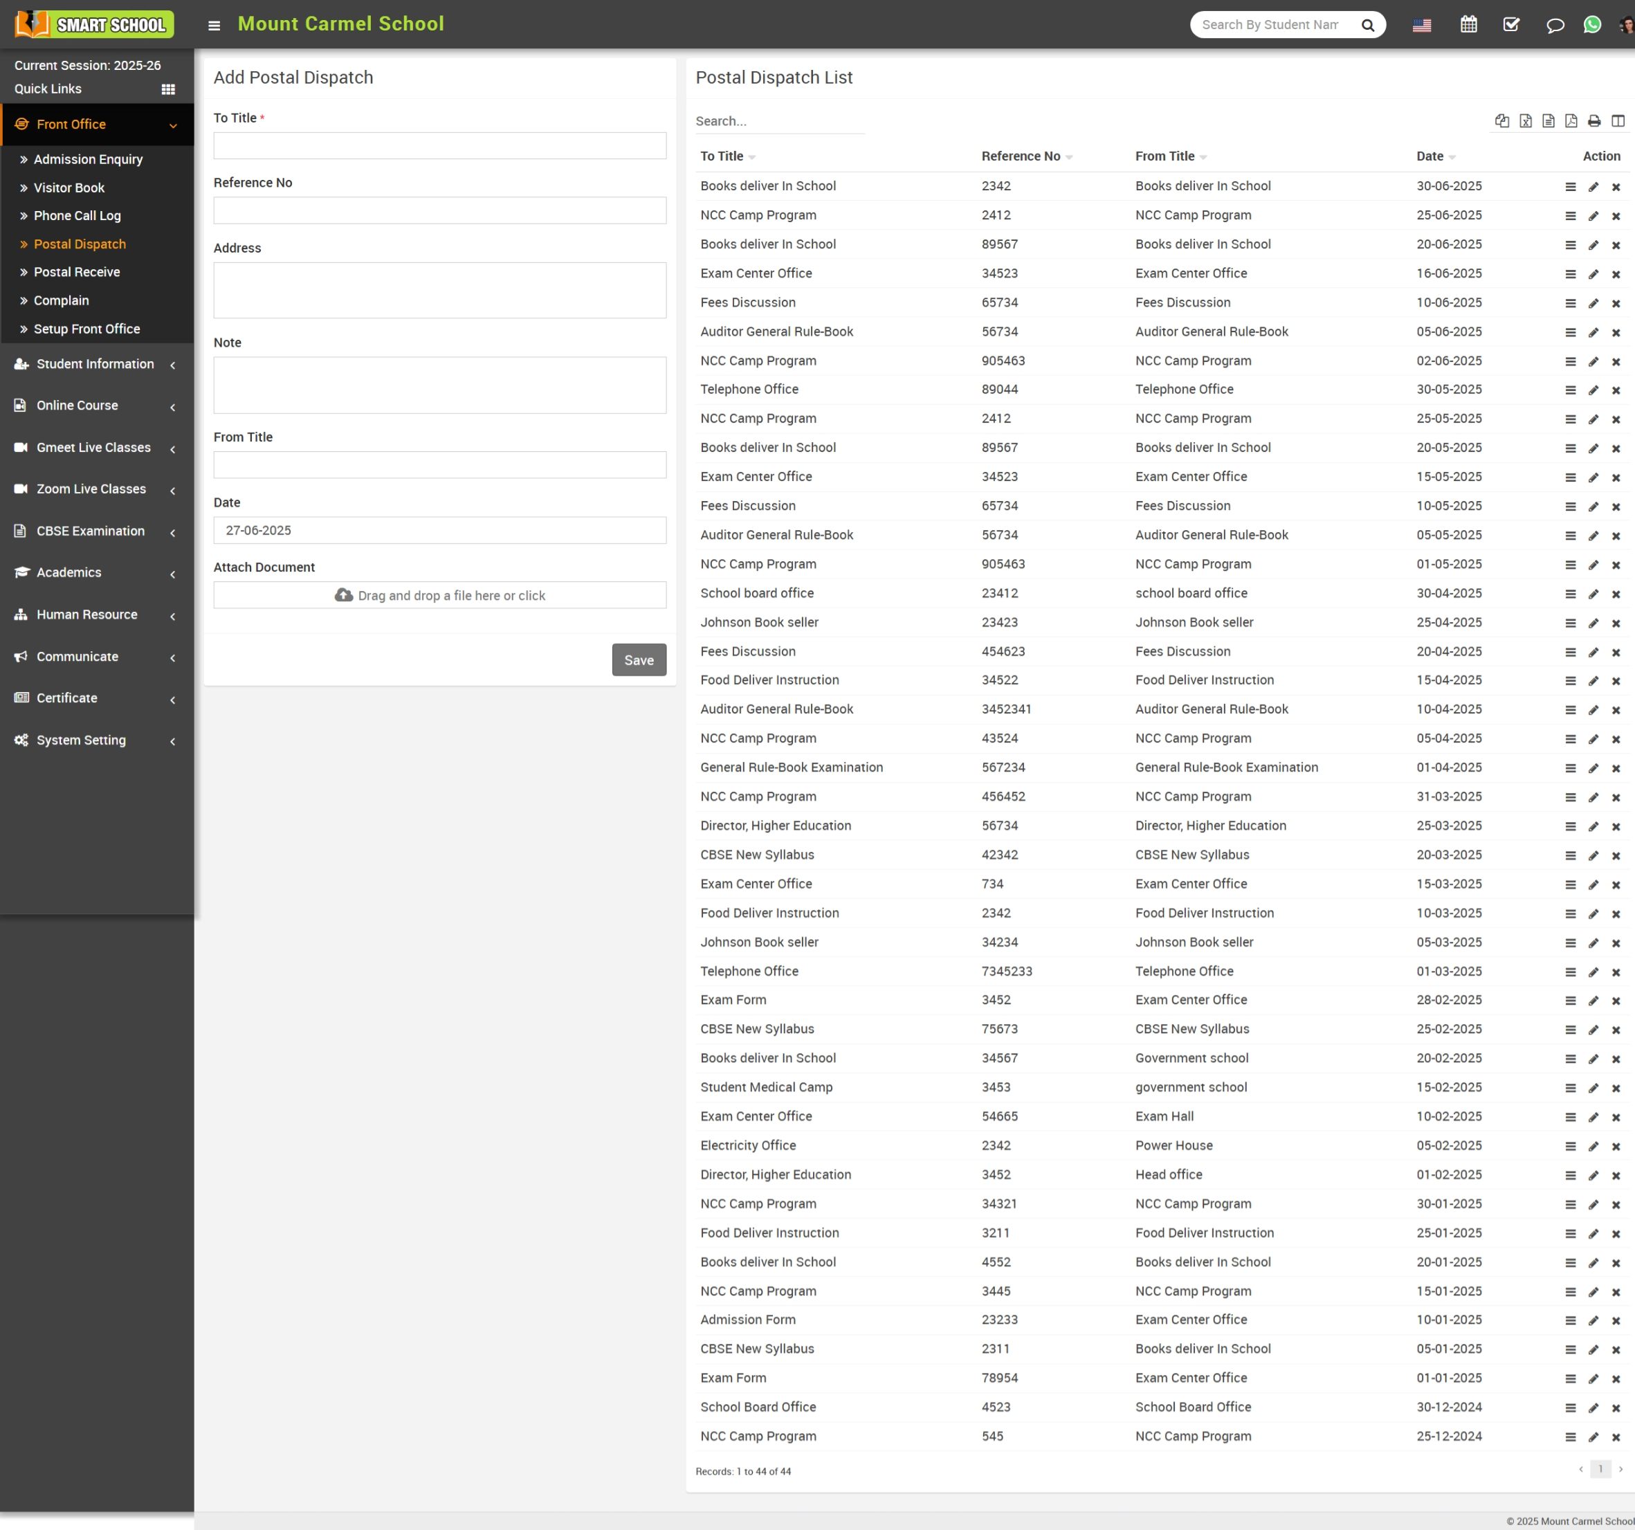The width and height of the screenshot is (1635, 1530).
Task: Click the From Title input field
Action: pos(440,465)
